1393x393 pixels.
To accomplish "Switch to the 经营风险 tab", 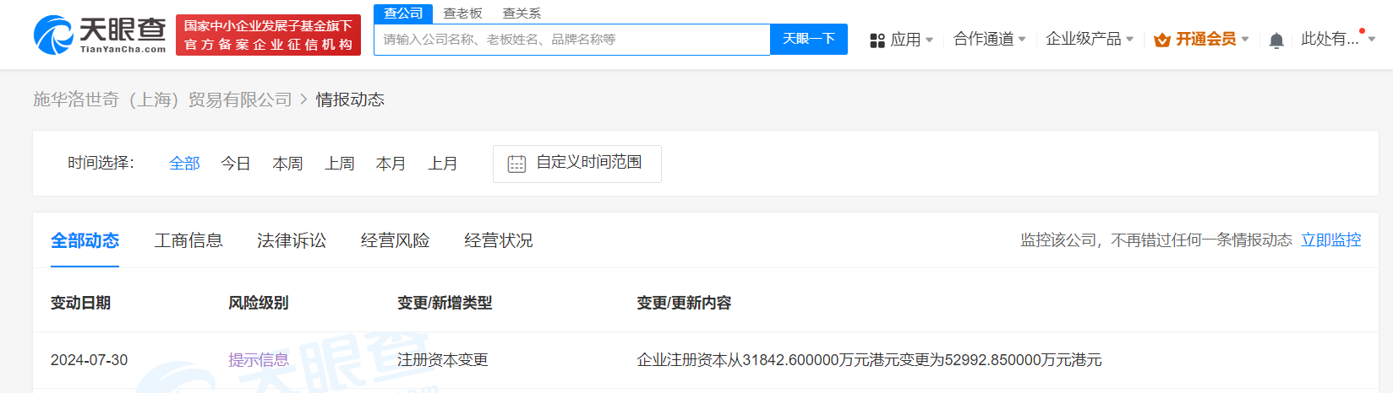I will 396,241.
